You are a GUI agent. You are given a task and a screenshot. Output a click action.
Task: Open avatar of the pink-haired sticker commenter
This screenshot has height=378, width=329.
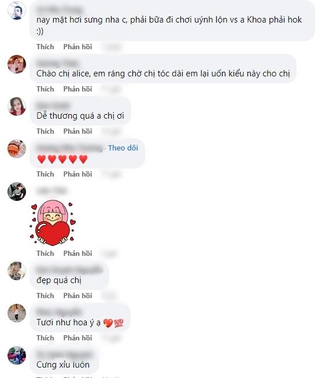[17, 192]
